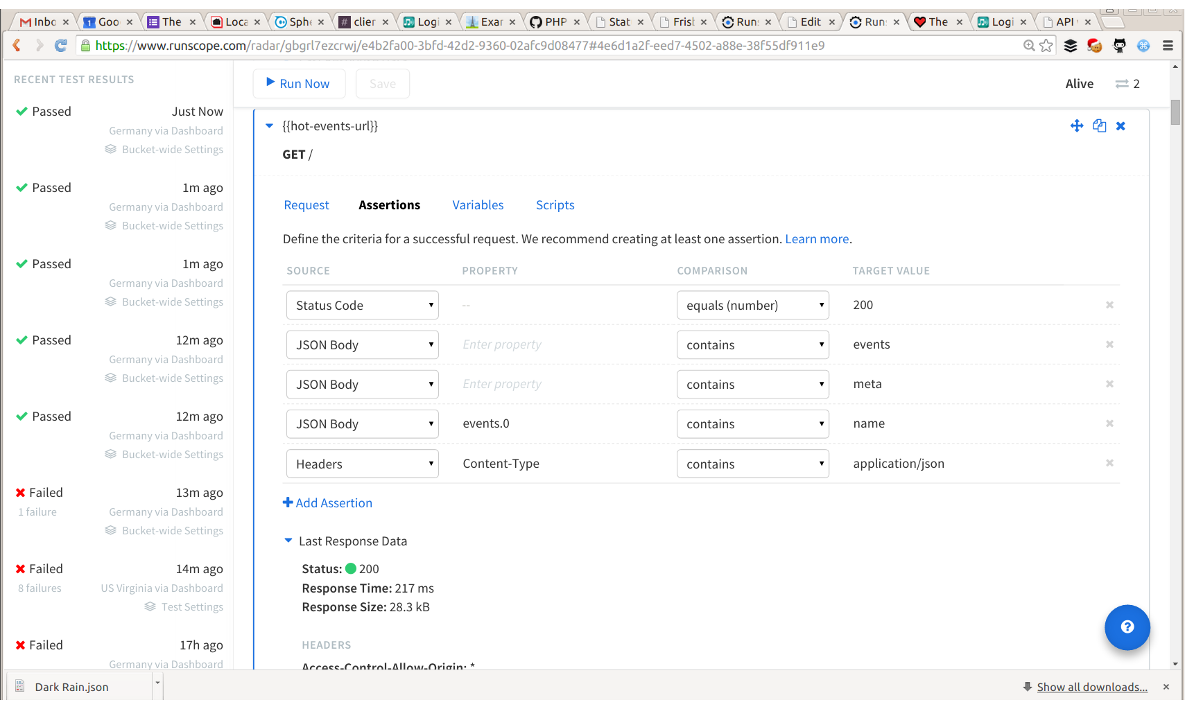Image resolution: width=1185 pixels, height=709 pixels.
Task: Click the move step crosshair icon
Action: 1076,125
